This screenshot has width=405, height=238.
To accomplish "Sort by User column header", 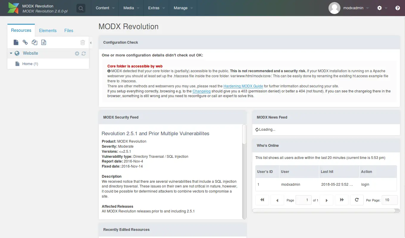I will pyautogui.click(x=298, y=172).
